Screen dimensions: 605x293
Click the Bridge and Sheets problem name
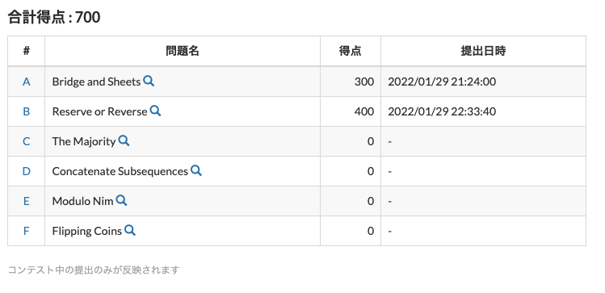click(96, 82)
